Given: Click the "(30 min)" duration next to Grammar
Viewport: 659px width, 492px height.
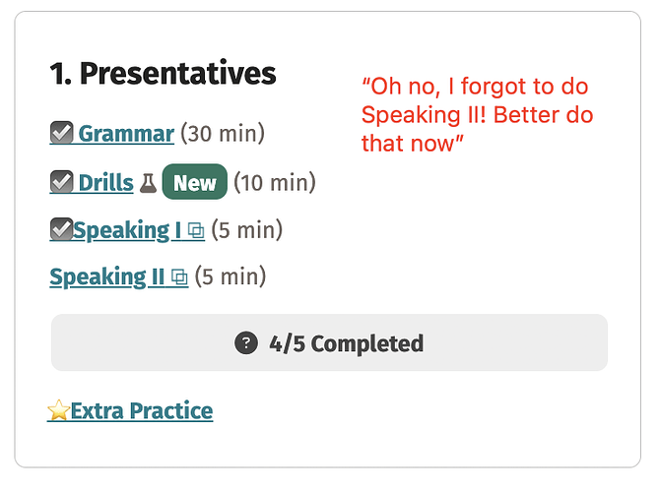Looking at the screenshot, I should (x=222, y=134).
